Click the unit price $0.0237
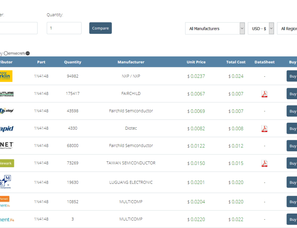 [196, 76]
